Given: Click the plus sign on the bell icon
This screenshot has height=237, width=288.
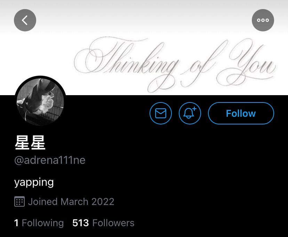Looking at the screenshot, I should [x=194, y=109].
